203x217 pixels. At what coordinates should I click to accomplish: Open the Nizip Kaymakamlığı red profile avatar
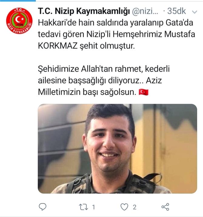pyautogui.click(x=19, y=21)
